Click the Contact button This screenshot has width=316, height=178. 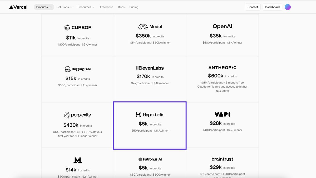[x=253, y=7]
